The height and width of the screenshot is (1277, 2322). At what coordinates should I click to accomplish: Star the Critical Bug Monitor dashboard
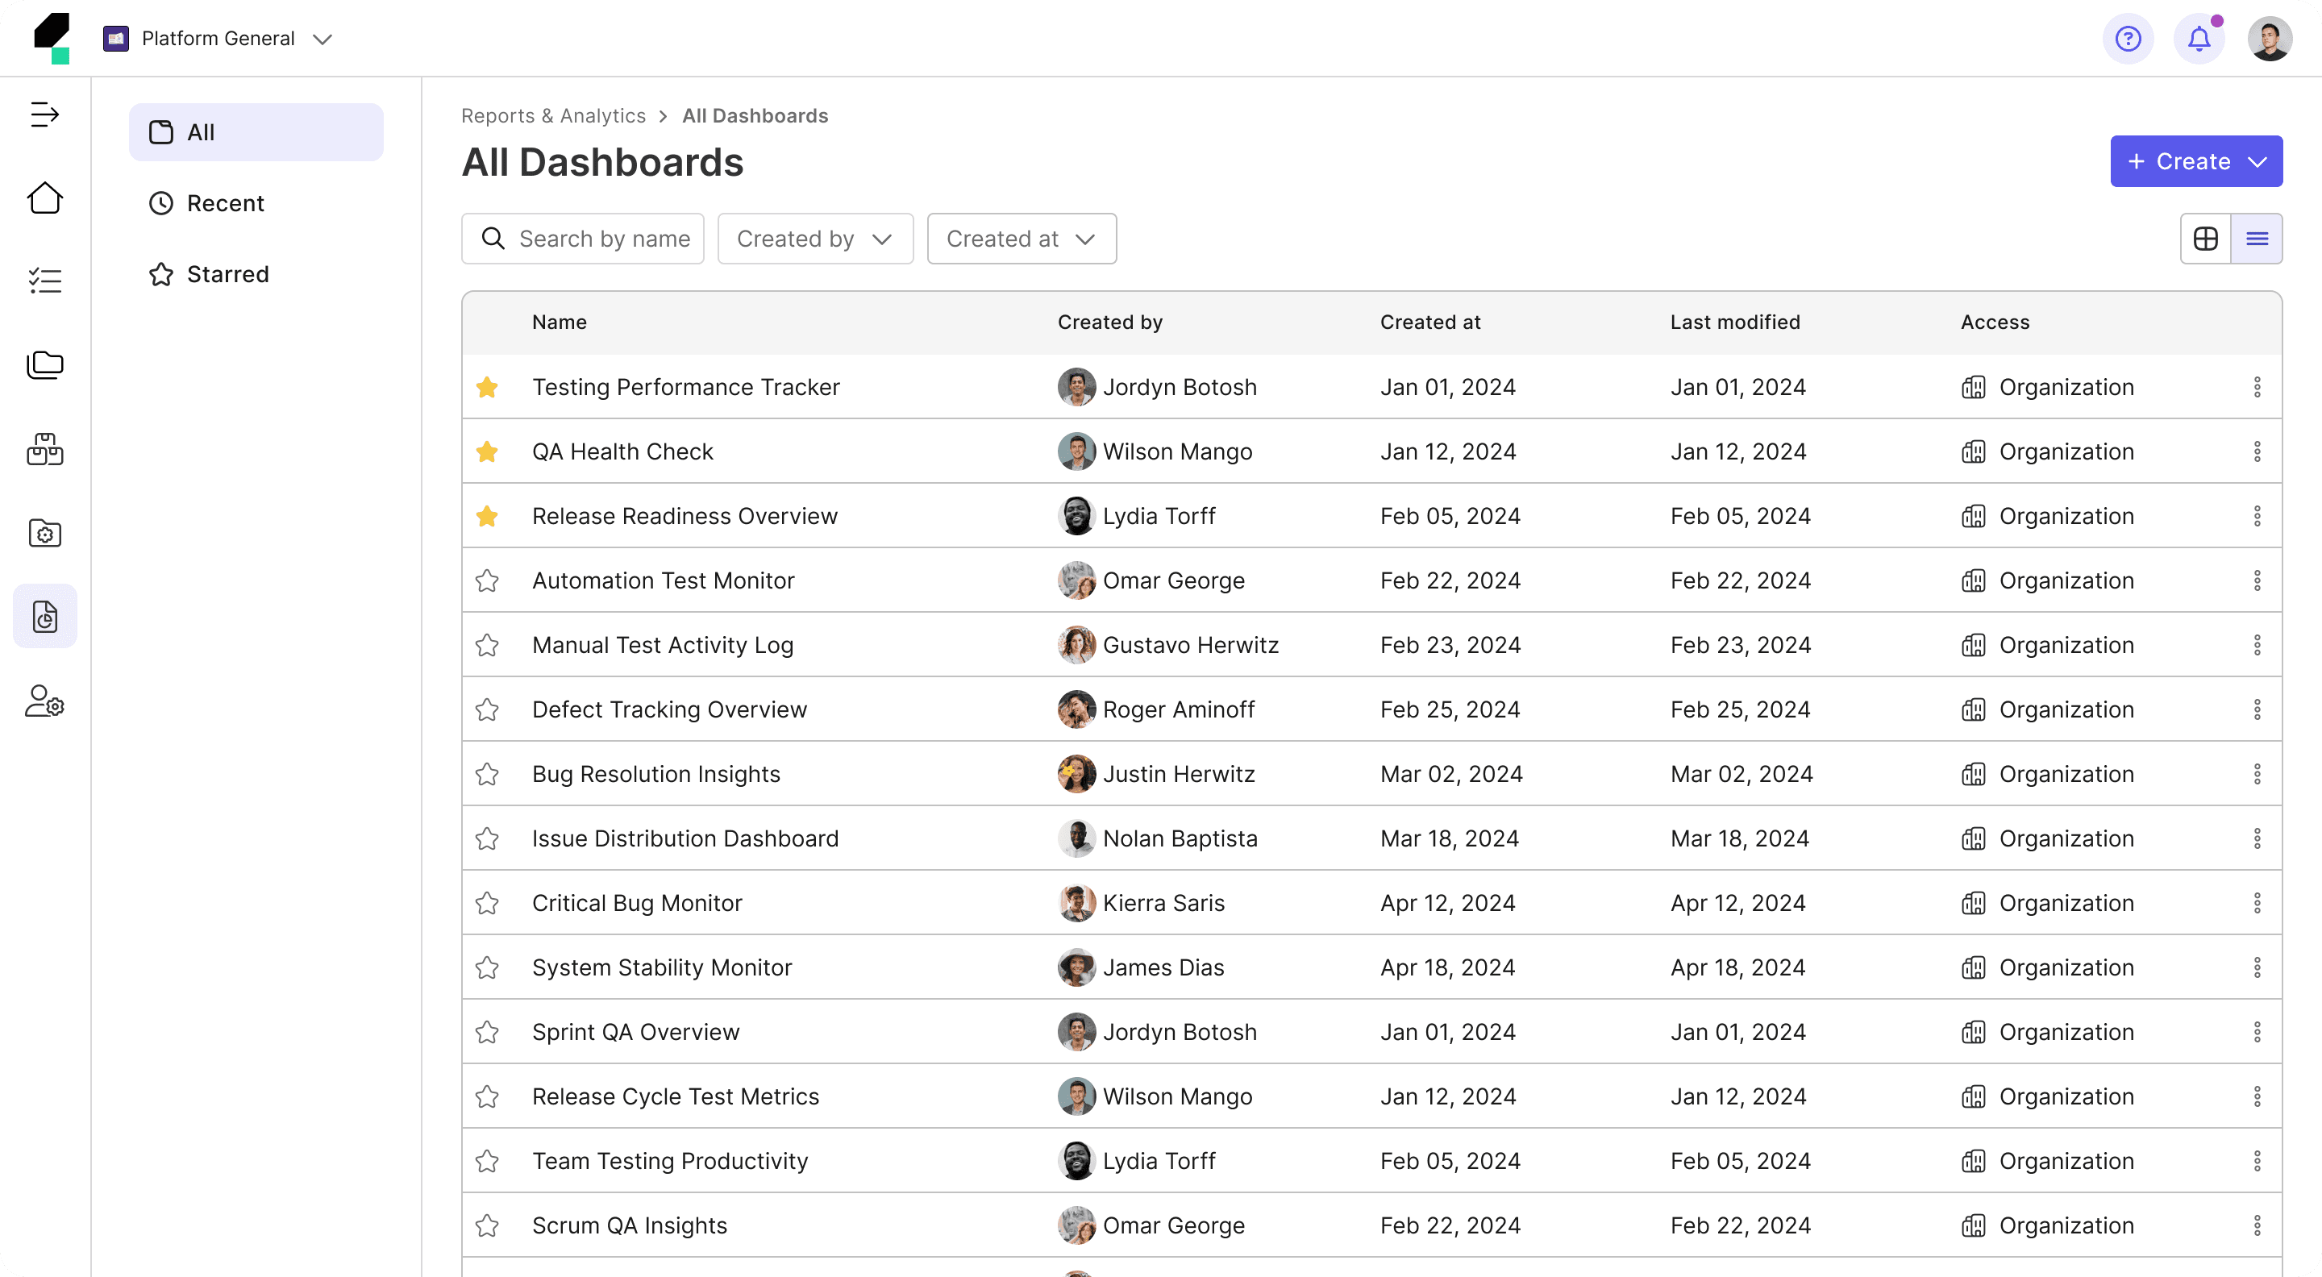[487, 903]
